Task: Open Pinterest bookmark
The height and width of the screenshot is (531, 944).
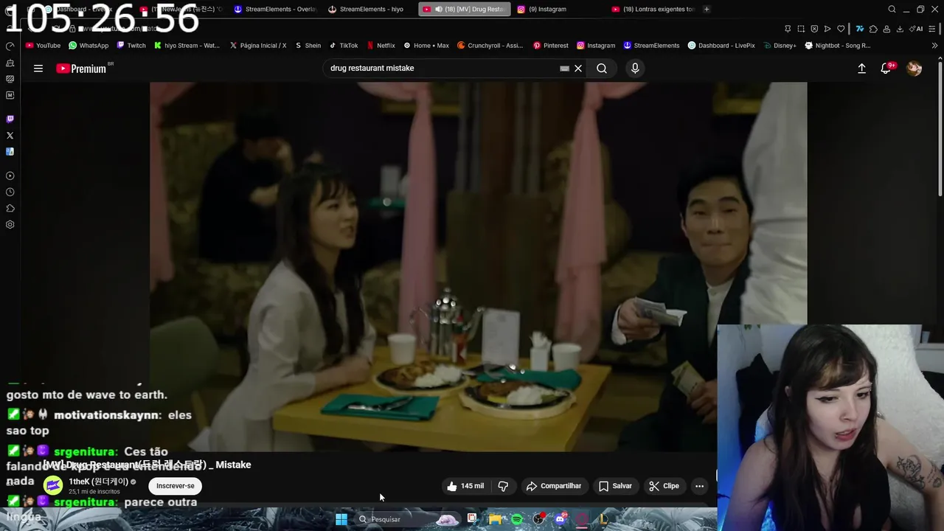Action: pyautogui.click(x=551, y=45)
